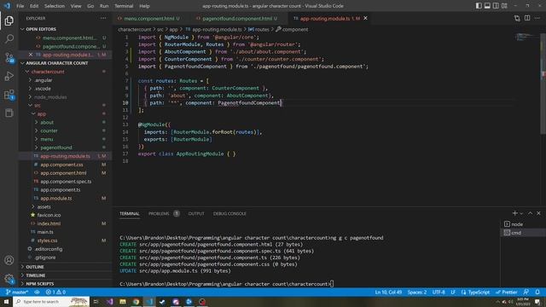546x307 pixels.
Task: Open app.module.ts in file tree
Action: tap(56, 198)
